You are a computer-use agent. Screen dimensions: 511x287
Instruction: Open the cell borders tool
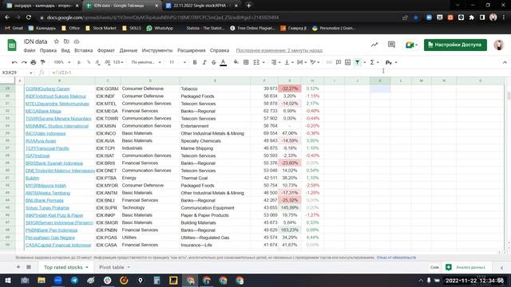pyautogui.click(x=246, y=62)
